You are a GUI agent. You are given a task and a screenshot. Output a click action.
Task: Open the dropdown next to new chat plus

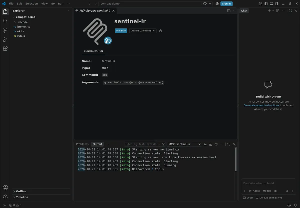click(x=273, y=11)
